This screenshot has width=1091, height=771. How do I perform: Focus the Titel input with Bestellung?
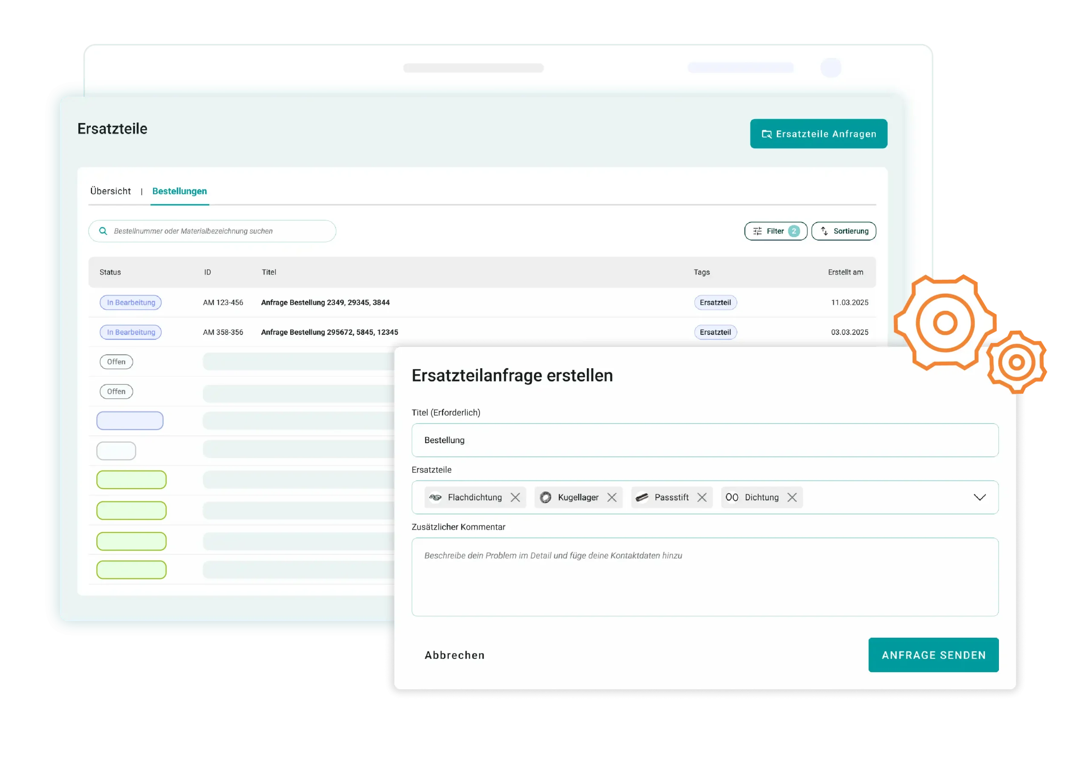pos(705,440)
